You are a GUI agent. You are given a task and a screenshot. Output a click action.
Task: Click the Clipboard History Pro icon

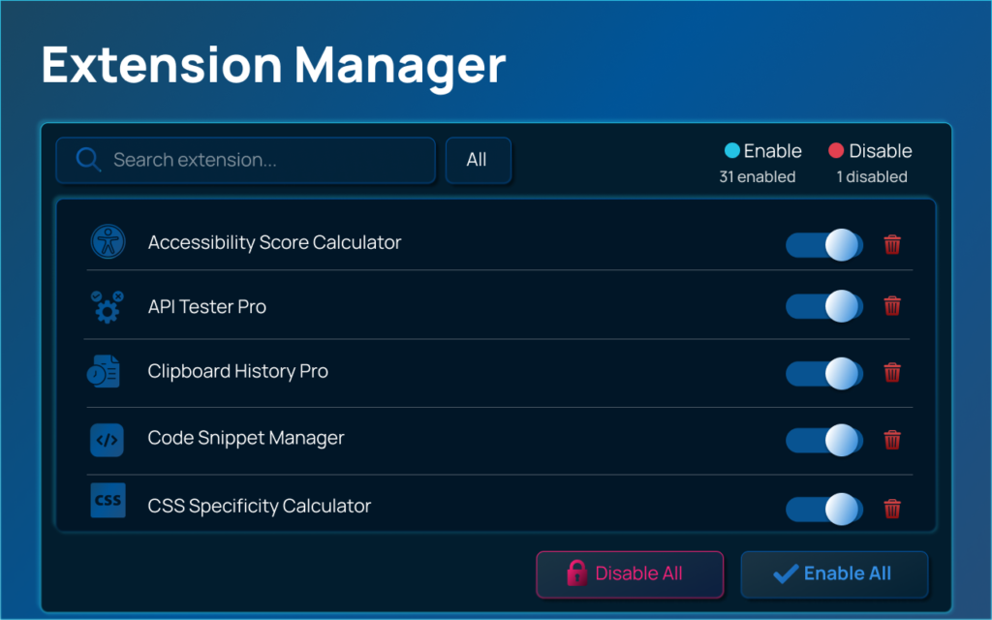[107, 372]
